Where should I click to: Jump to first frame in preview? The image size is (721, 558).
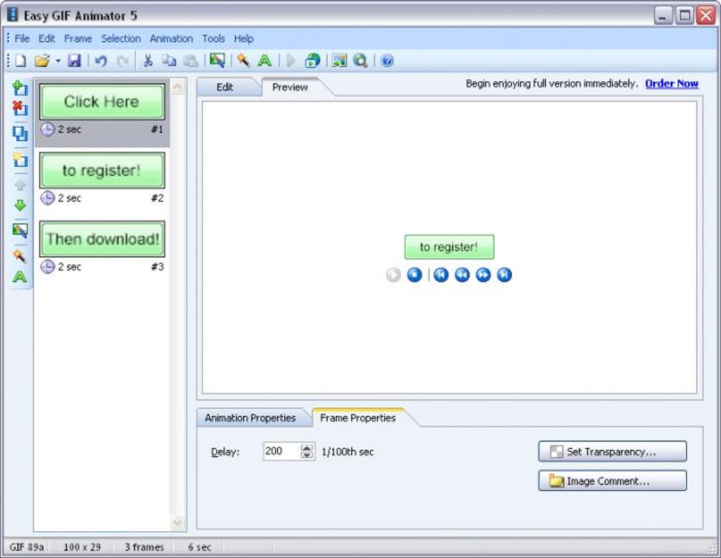441,275
